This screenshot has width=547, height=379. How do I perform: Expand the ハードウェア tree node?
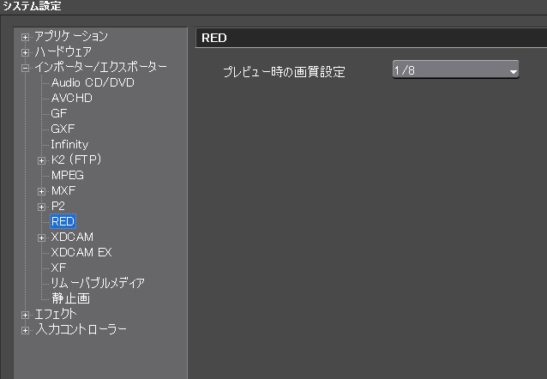click(25, 52)
